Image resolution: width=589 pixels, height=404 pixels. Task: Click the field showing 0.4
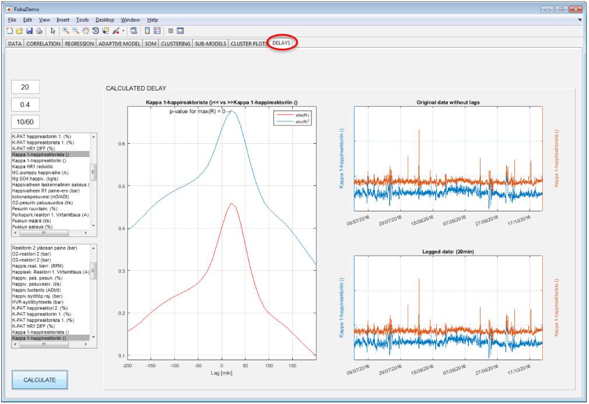[25, 105]
